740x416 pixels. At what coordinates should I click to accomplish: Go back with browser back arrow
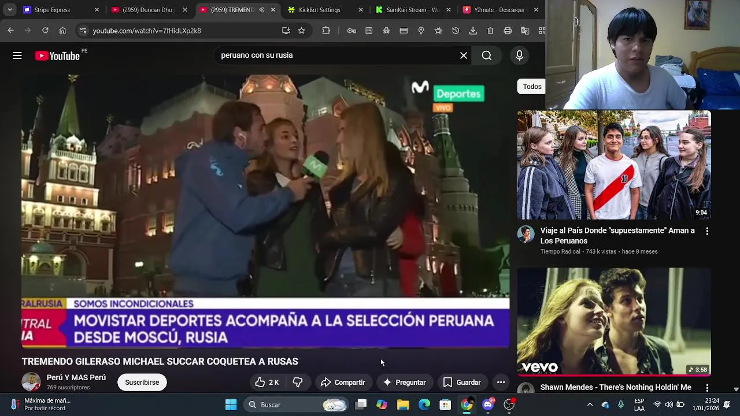tap(11, 31)
